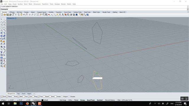Open the Windows Start menu

[x=3, y=103]
